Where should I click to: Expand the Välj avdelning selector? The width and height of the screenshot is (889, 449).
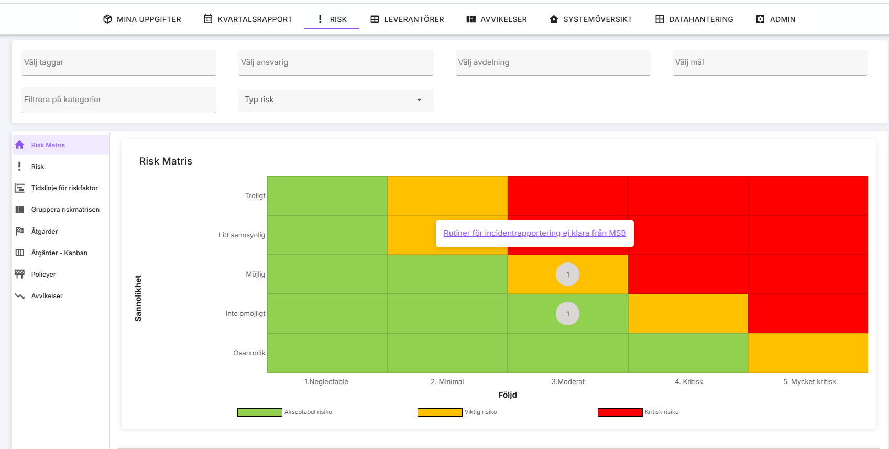click(553, 62)
